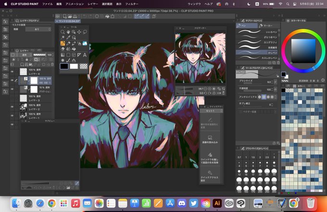The width and height of the screenshot is (327, 212).
Task: Click layer opacity 100 stepper arrows
Action: 53,55
